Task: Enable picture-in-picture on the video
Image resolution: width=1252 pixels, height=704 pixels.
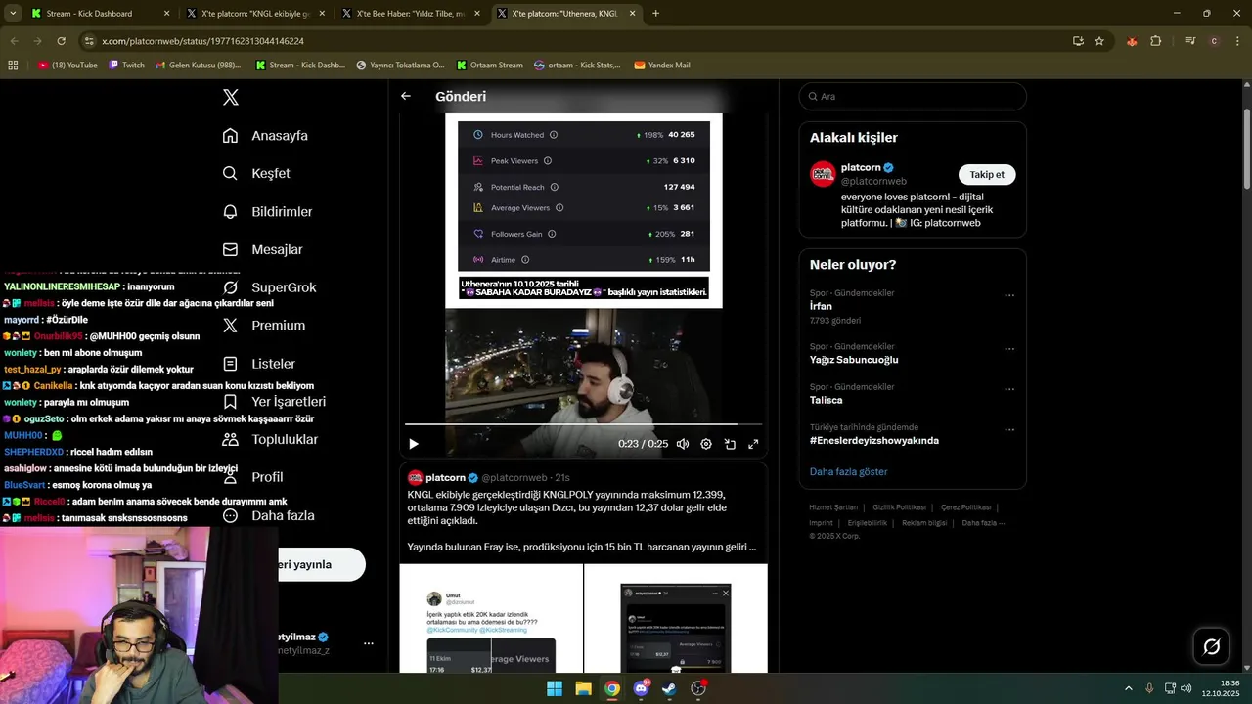Action: 730,444
